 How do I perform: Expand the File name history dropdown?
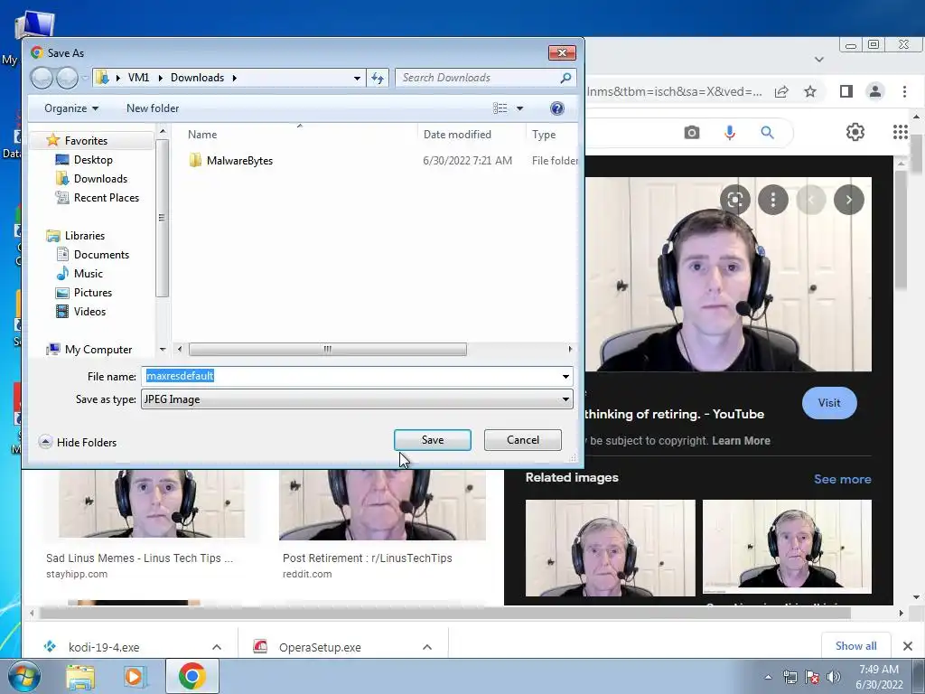565,376
